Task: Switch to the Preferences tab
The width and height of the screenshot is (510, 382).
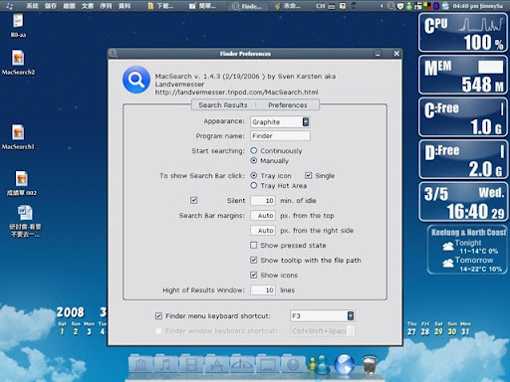Action: (x=288, y=105)
